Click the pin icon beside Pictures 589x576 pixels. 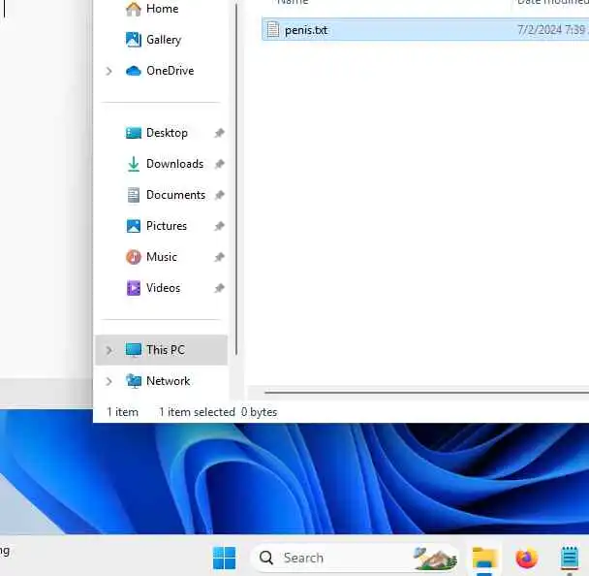[219, 226]
